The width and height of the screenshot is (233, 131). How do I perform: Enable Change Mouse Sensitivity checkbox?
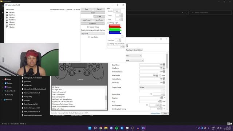(108, 44)
